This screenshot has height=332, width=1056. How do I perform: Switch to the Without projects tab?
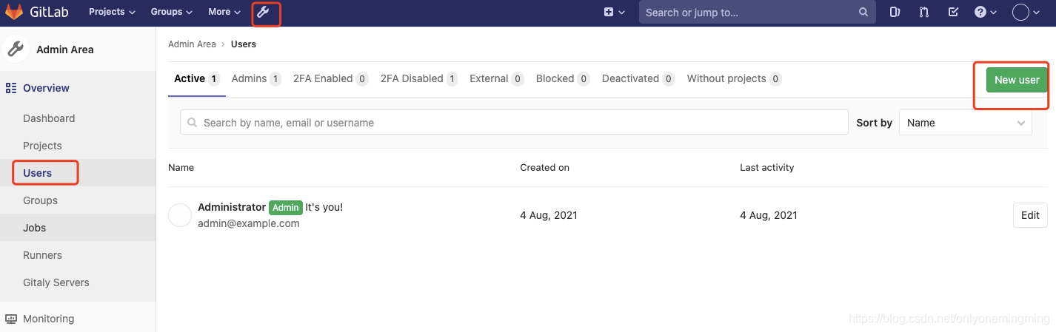[734, 78]
